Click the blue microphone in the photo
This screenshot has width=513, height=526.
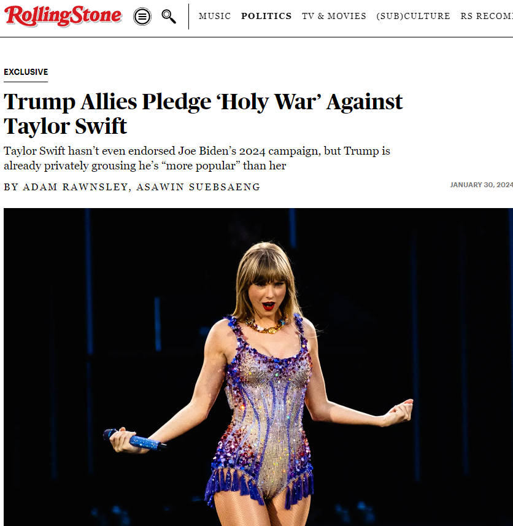coord(134,439)
